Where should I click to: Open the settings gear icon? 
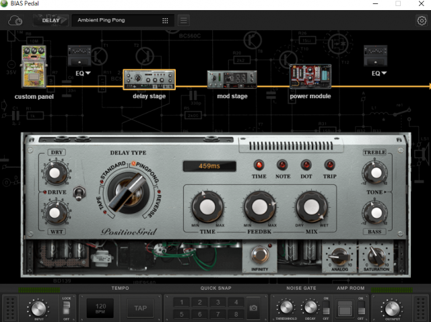click(x=422, y=21)
